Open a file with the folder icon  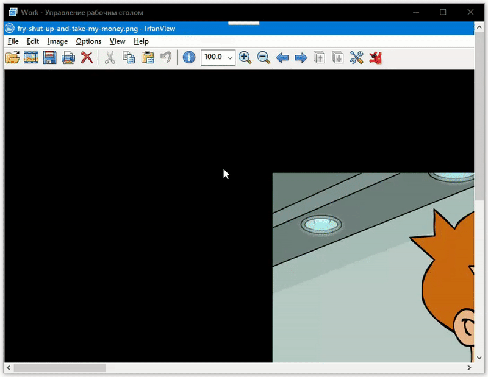(x=12, y=57)
